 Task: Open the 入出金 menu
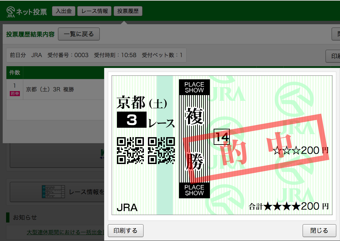point(64,11)
